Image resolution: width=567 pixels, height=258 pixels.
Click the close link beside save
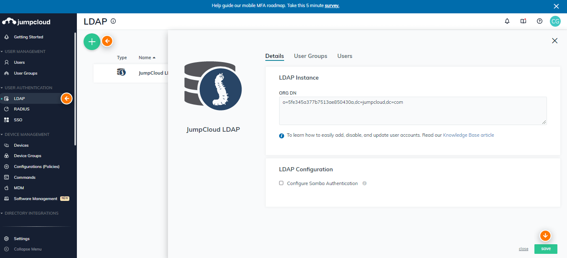pos(524,249)
